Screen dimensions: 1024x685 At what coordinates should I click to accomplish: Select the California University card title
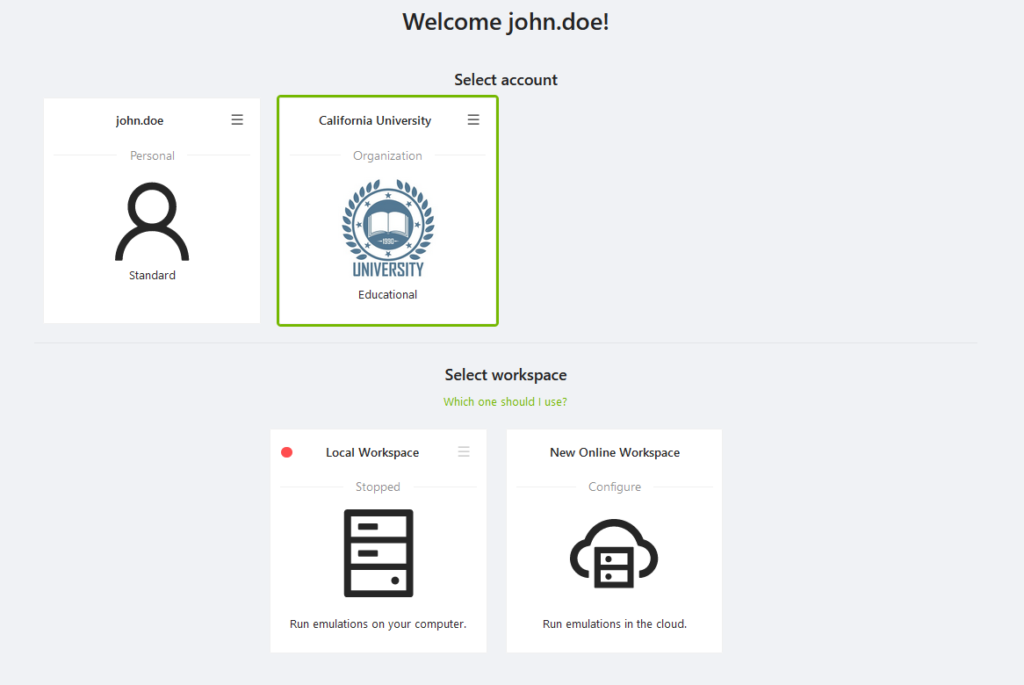pos(375,121)
